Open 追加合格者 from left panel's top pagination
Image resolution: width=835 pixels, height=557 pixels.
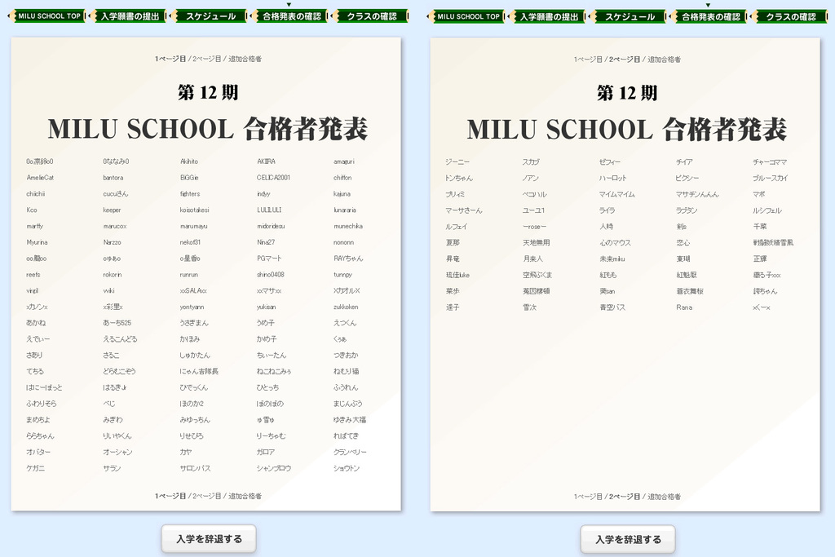click(x=245, y=60)
